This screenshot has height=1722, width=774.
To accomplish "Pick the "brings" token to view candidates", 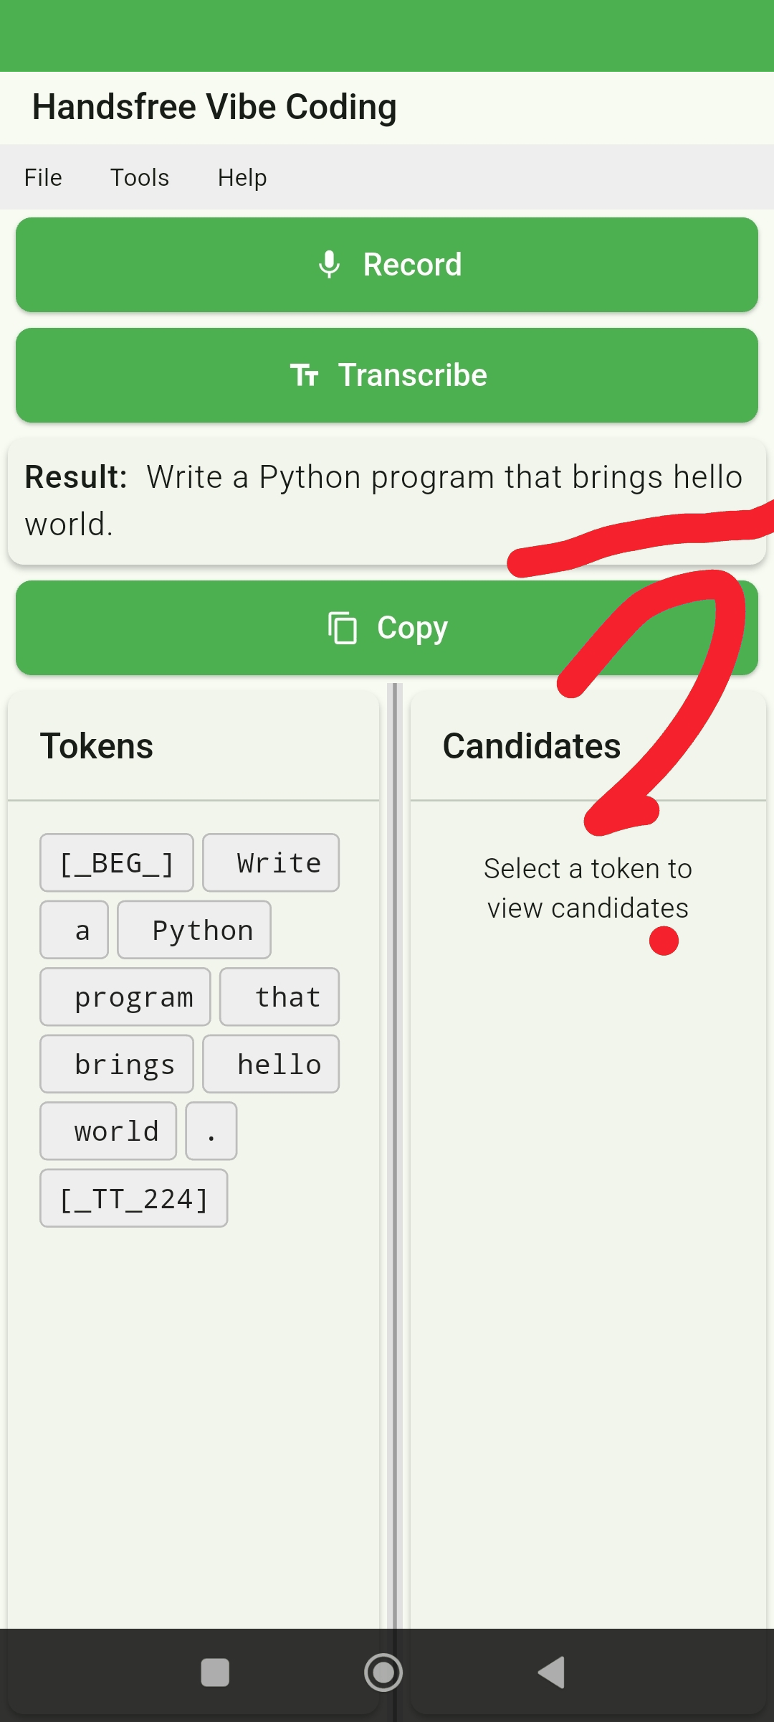I will (x=117, y=1064).
